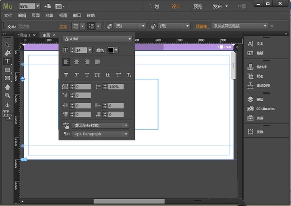Pick the Hand tool

click(x=7, y=87)
